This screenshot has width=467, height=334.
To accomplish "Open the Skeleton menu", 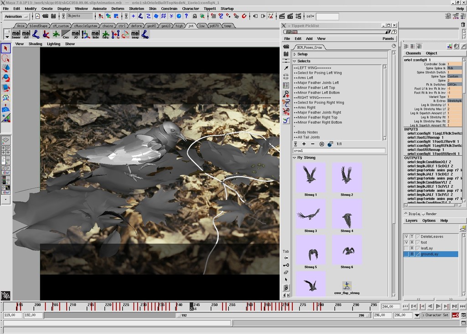I will pyautogui.click(x=136, y=9).
